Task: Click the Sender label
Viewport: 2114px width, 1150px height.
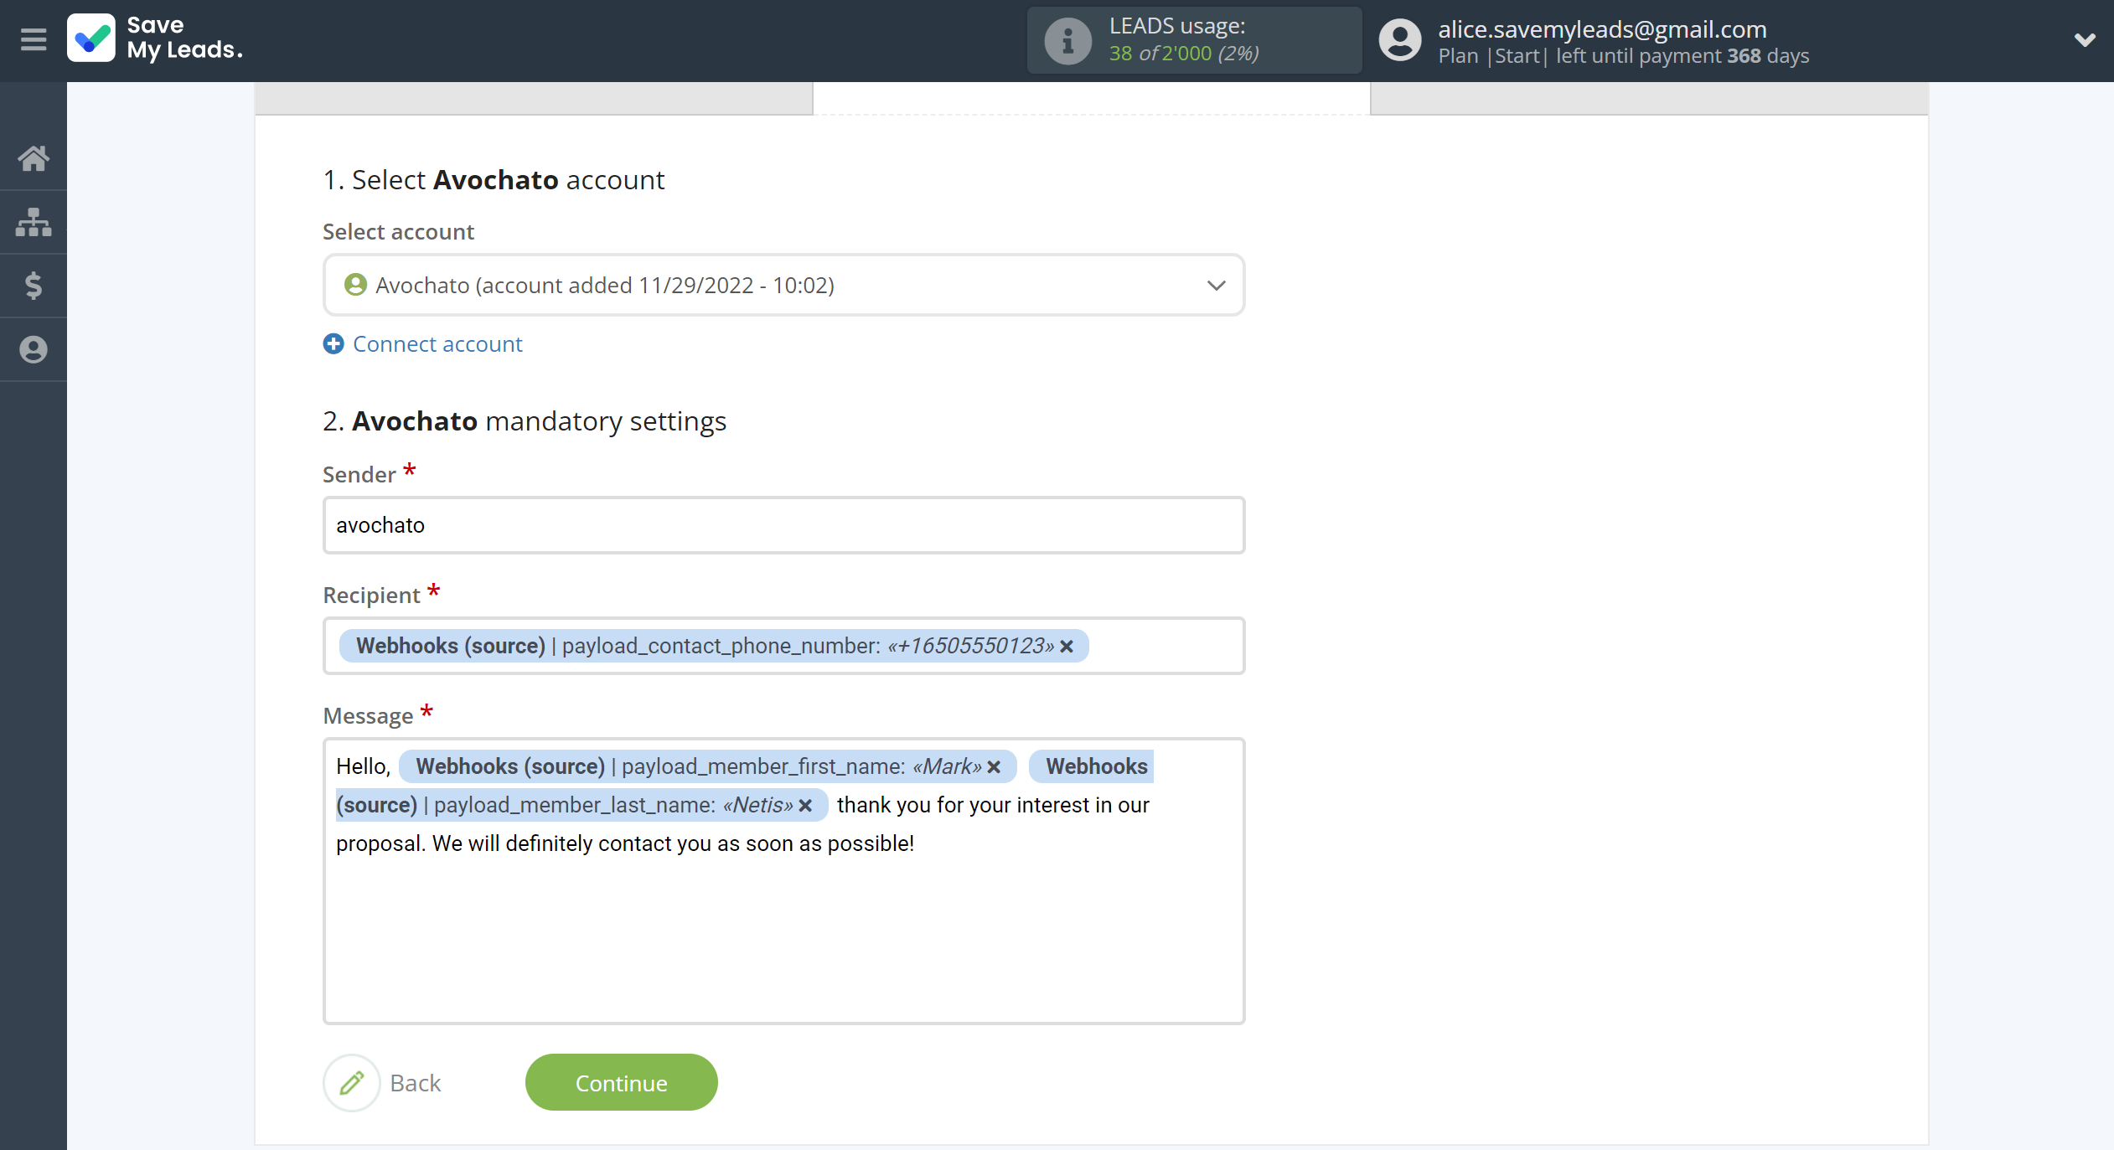Action: pyautogui.click(x=359, y=474)
